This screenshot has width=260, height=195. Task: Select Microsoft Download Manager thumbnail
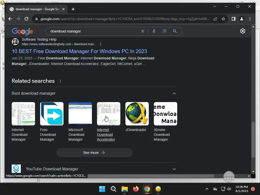pos(80,114)
